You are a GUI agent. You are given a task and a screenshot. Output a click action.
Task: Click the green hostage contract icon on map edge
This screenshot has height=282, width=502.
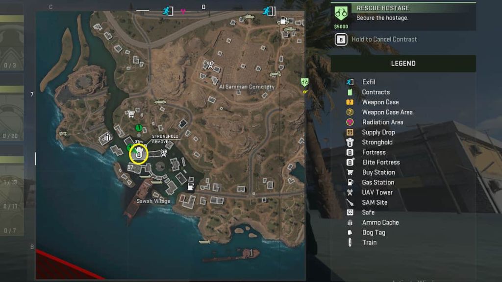[x=304, y=82]
